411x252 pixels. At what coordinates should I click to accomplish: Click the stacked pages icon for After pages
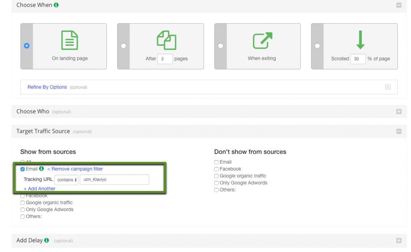click(x=166, y=40)
